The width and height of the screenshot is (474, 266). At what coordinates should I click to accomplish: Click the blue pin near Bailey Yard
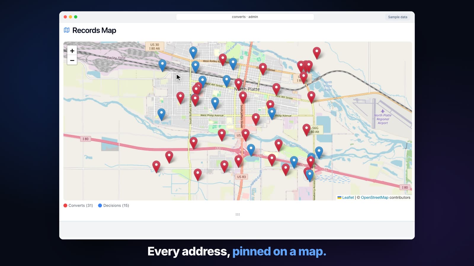(162, 65)
